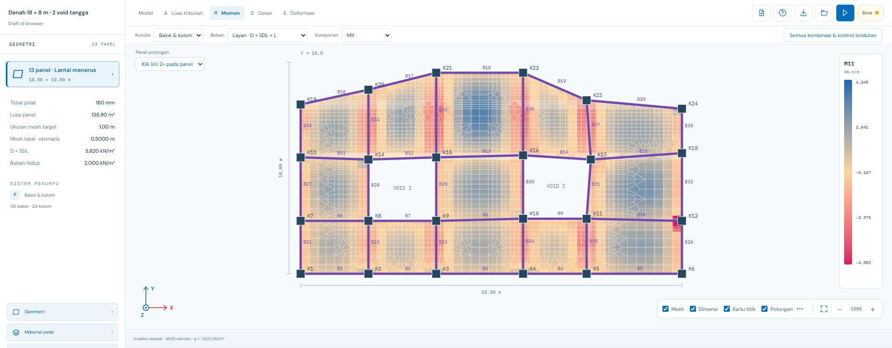Switch to the Geser tab
The width and height of the screenshot is (892, 348).
tap(262, 13)
